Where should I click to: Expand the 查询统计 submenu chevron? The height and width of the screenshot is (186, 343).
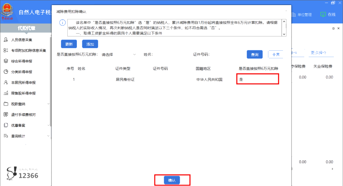point(48,136)
